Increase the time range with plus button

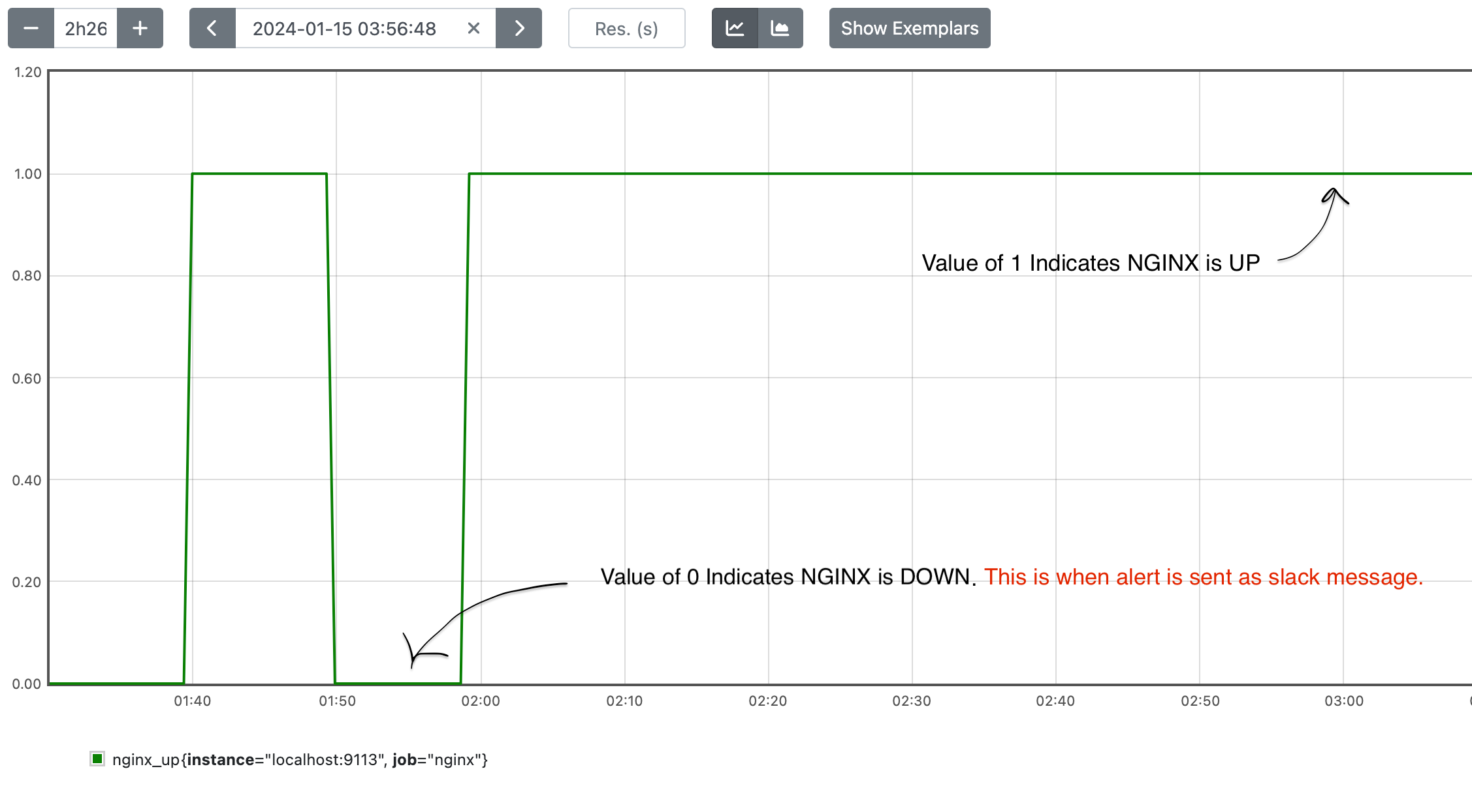140,28
